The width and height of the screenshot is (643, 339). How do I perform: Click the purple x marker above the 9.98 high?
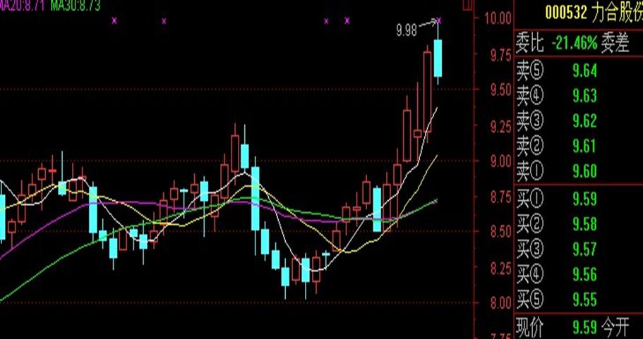pos(438,20)
